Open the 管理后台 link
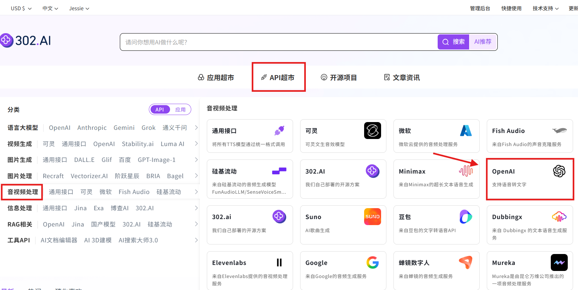 (480, 8)
